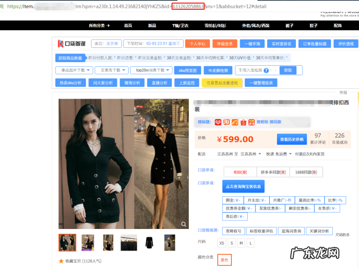
Task: Click the sku预览图 button
Action: coord(188,70)
